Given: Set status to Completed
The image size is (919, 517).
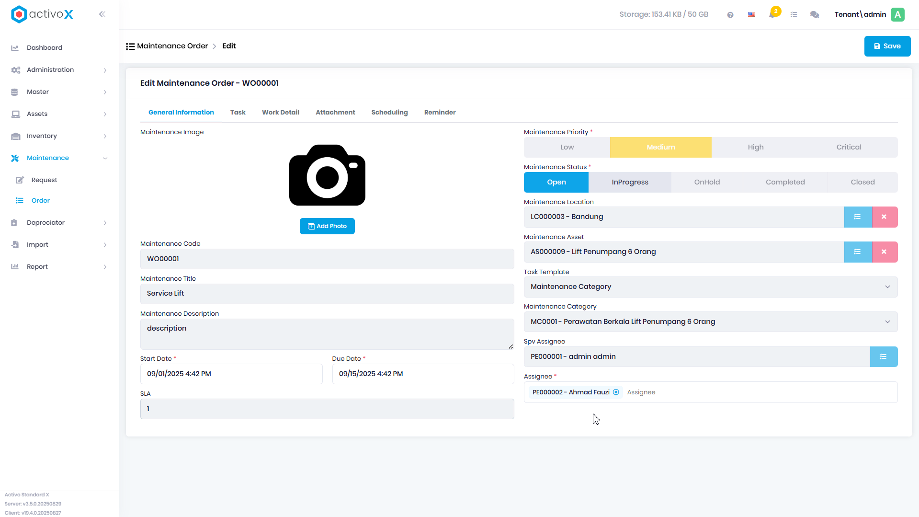Looking at the screenshot, I should 785,183.
